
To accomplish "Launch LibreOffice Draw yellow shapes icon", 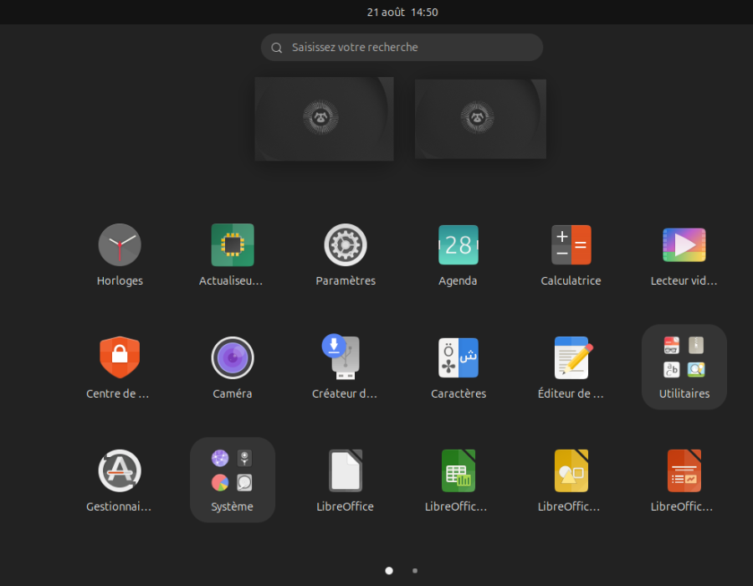I will click(x=571, y=470).
